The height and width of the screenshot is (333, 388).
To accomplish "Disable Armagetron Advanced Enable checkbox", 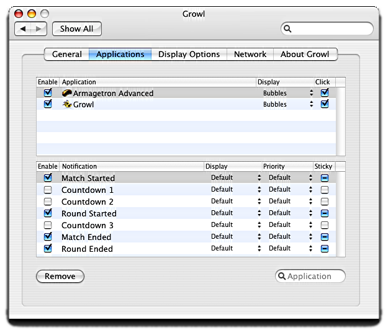I will pos(48,93).
